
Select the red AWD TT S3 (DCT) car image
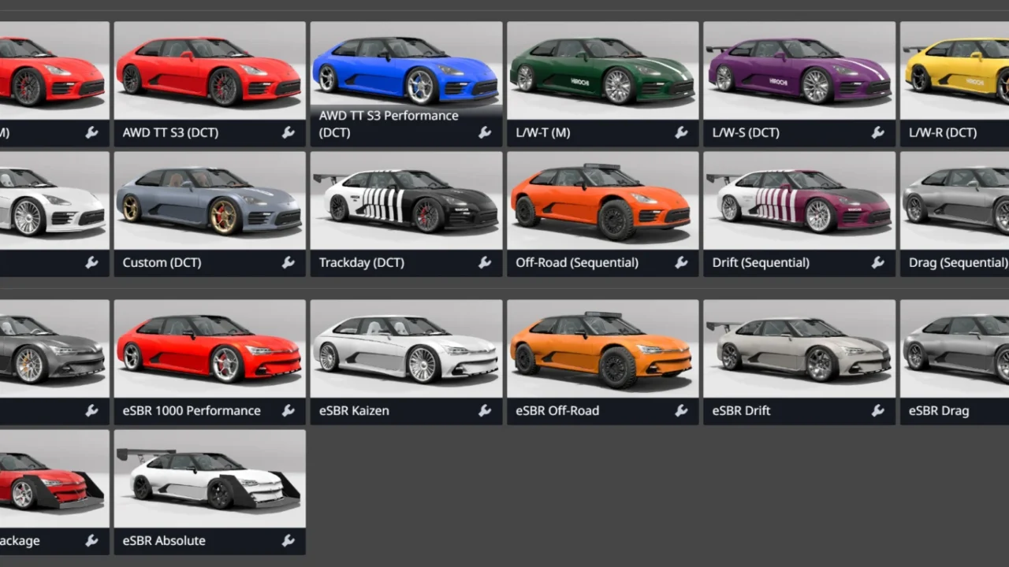pos(210,70)
